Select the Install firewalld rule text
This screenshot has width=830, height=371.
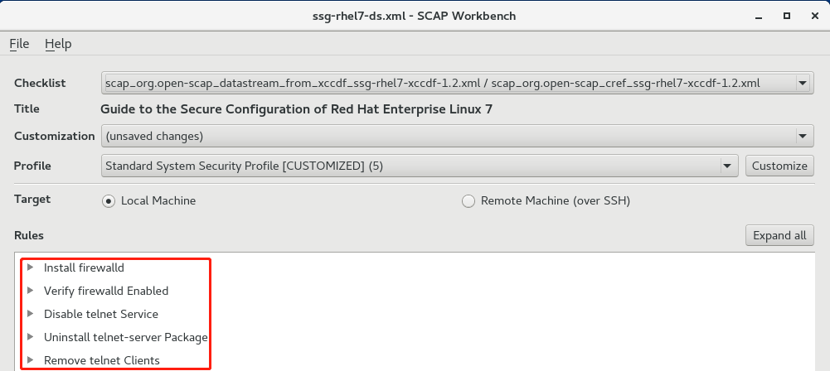click(x=85, y=268)
